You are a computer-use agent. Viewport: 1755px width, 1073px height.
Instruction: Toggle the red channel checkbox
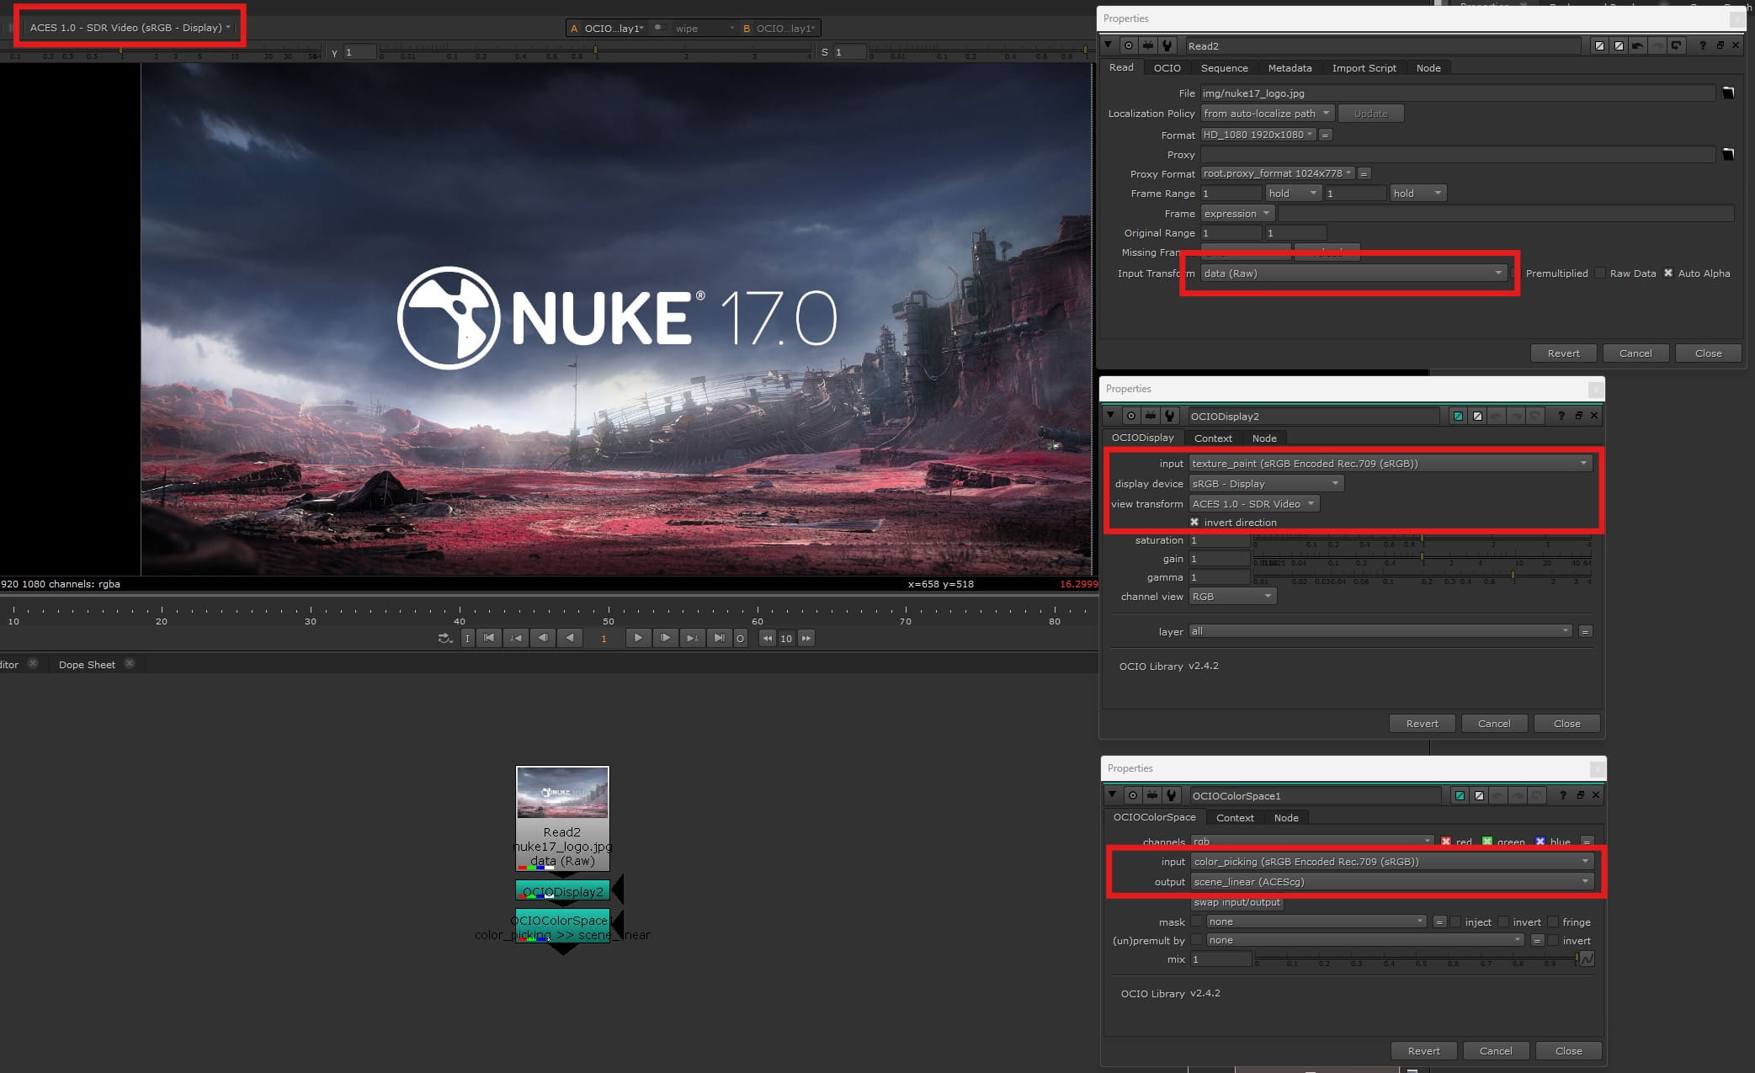[1445, 842]
